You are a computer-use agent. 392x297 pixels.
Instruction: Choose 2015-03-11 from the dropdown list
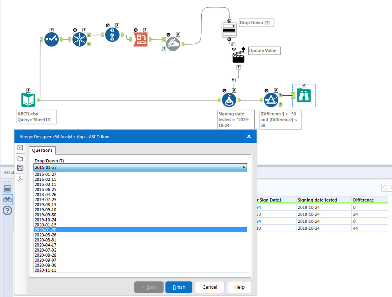tap(140, 184)
